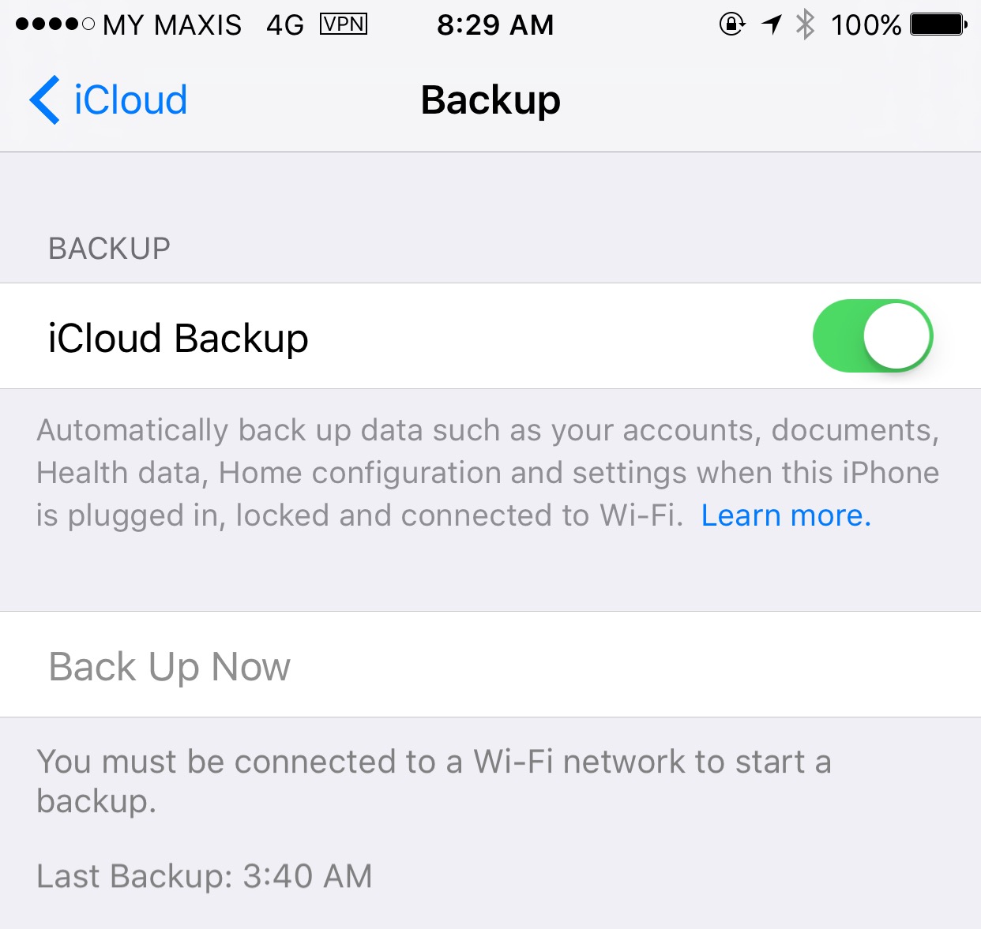Tap the BACKUP section header

click(x=109, y=249)
